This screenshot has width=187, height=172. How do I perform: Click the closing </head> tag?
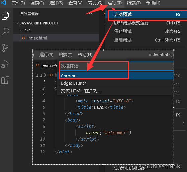pos(74,113)
